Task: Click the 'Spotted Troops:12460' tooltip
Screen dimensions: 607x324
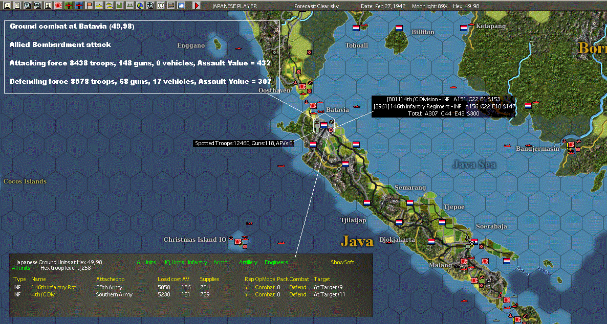Action: pyautogui.click(x=244, y=143)
